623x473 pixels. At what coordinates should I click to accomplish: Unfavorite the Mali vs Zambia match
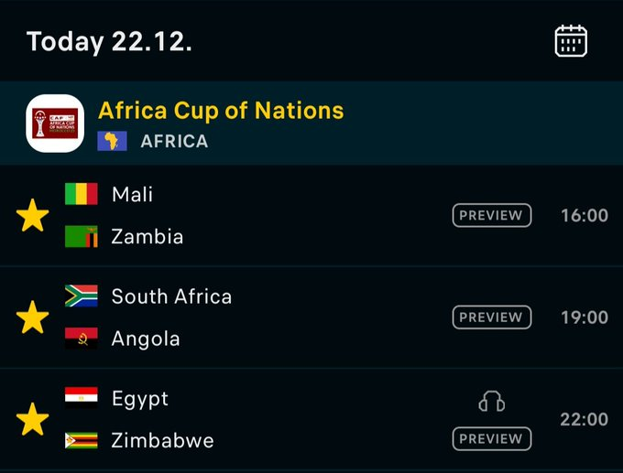point(33,216)
